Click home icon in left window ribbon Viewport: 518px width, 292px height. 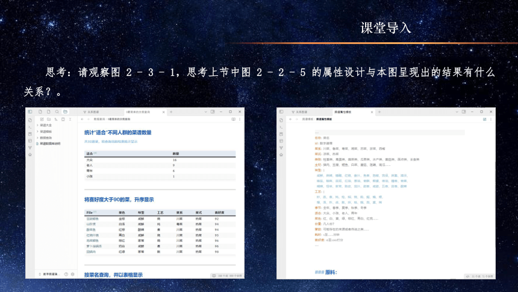click(30, 154)
